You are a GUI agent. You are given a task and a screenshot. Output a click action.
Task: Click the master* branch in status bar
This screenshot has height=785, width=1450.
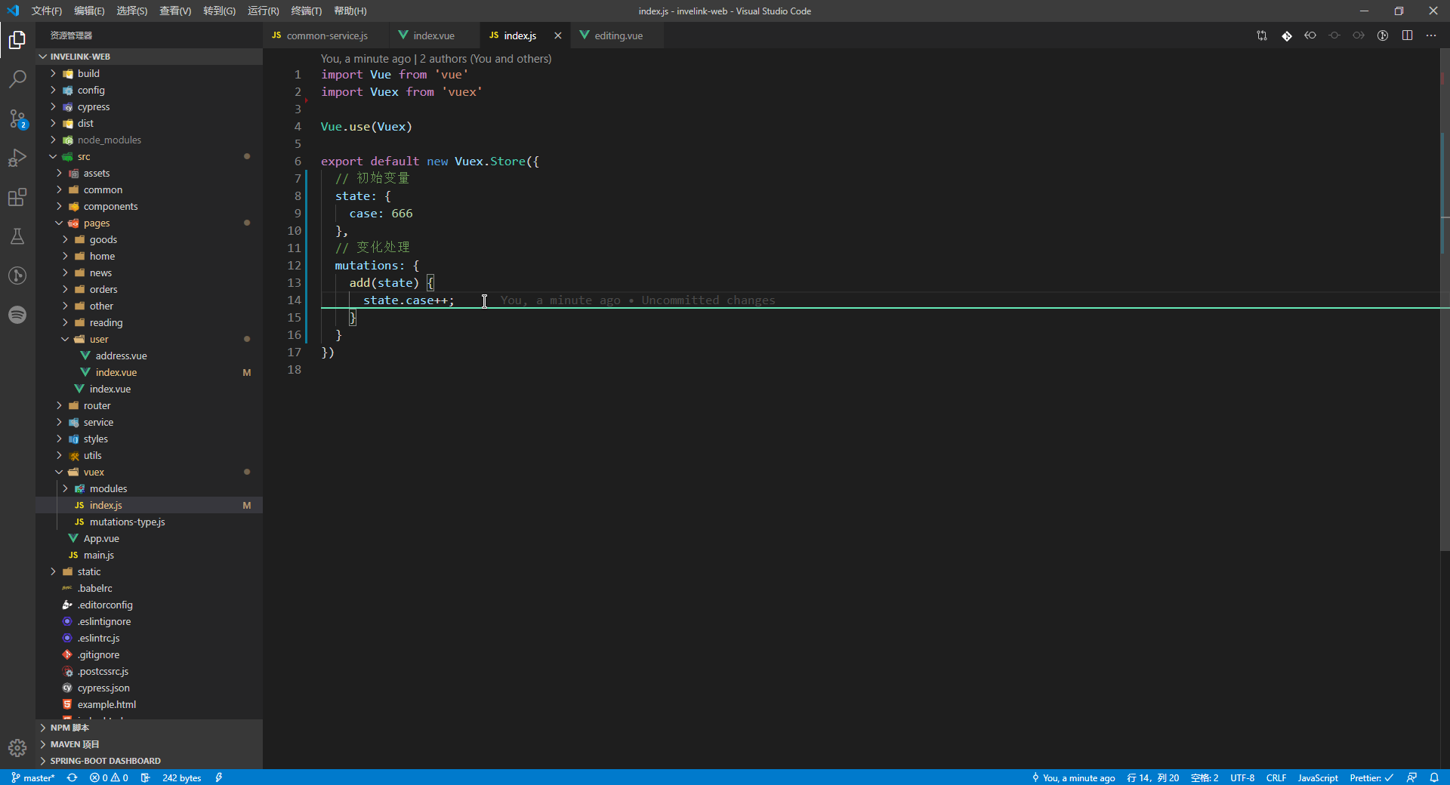pos(33,777)
